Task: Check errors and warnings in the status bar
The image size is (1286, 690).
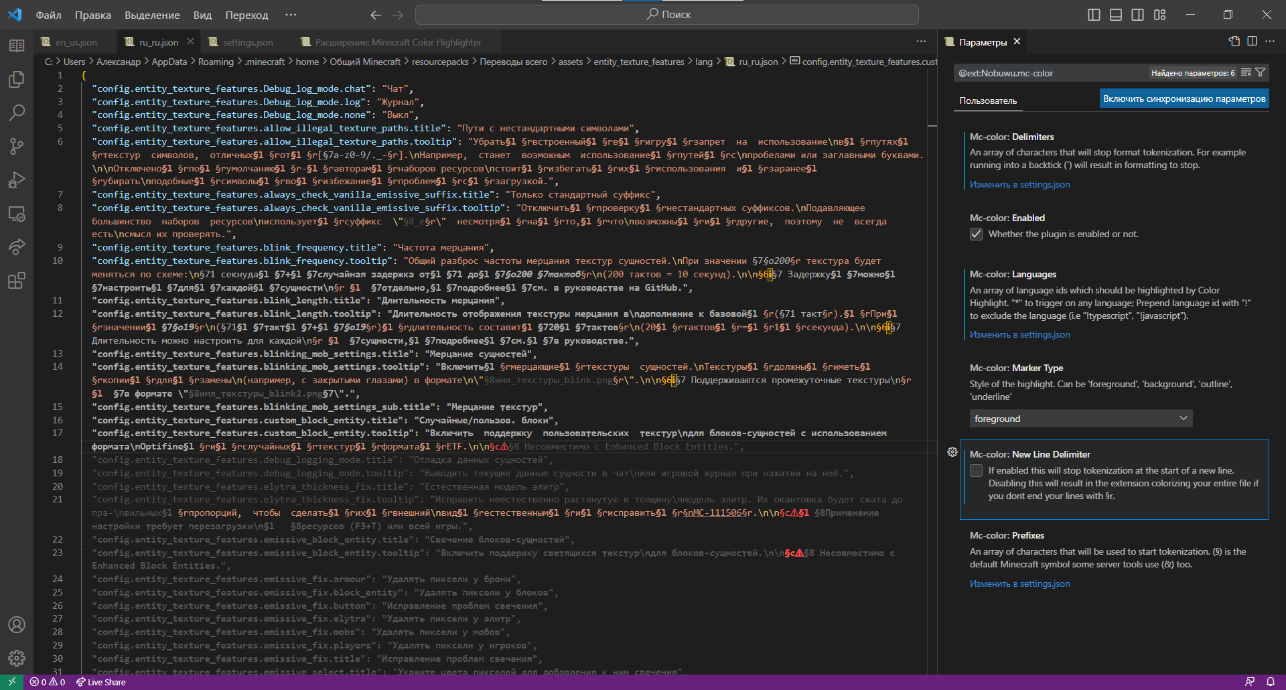Action: pyautogui.click(x=47, y=682)
